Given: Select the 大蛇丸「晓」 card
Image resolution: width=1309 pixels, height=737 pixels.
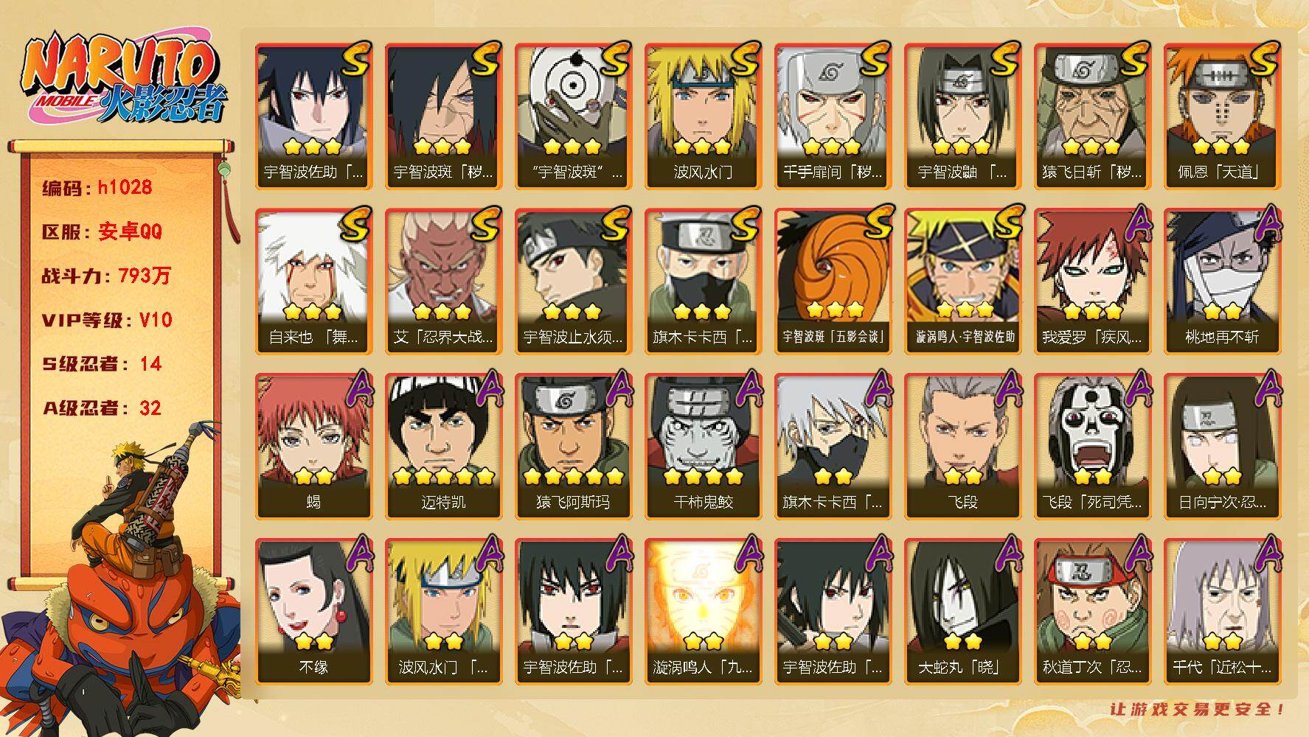Looking at the screenshot, I should 962,612.
